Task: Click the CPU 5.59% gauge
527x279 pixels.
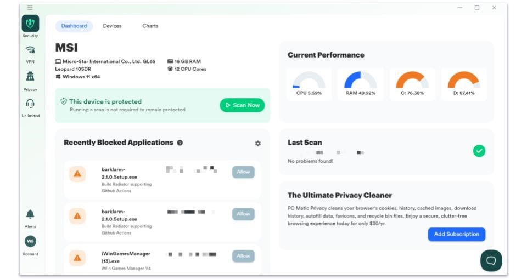Action: [309, 84]
